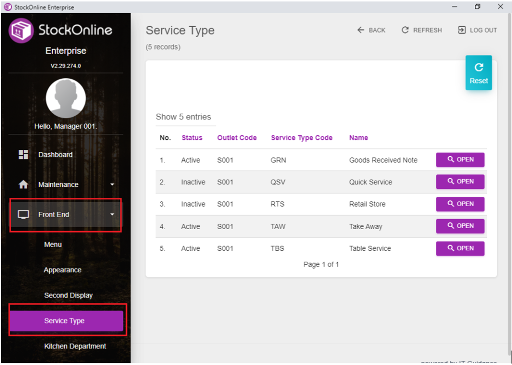
Task: Select Appearance in the sidebar
Action: coord(62,270)
